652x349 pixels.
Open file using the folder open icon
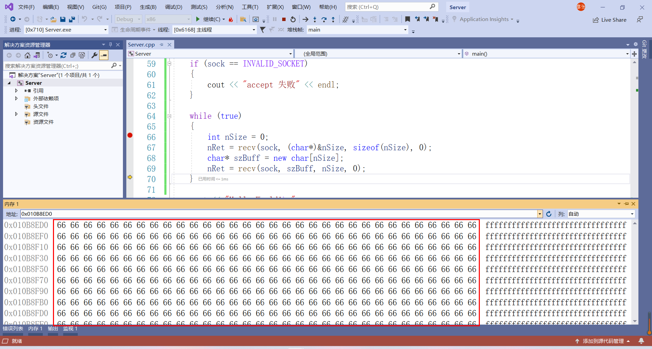(x=53, y=19)
